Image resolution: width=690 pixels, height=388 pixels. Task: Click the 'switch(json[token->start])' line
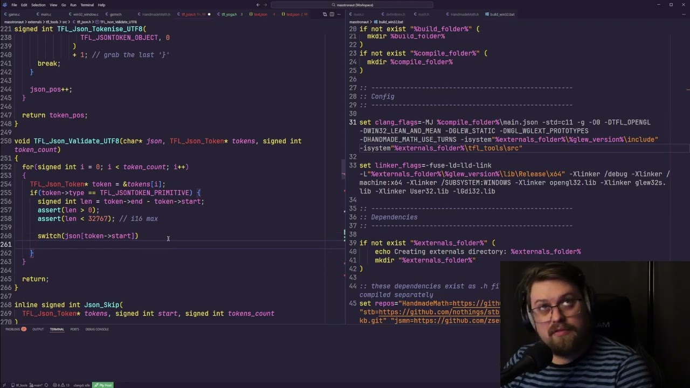(x=88, y=236)
